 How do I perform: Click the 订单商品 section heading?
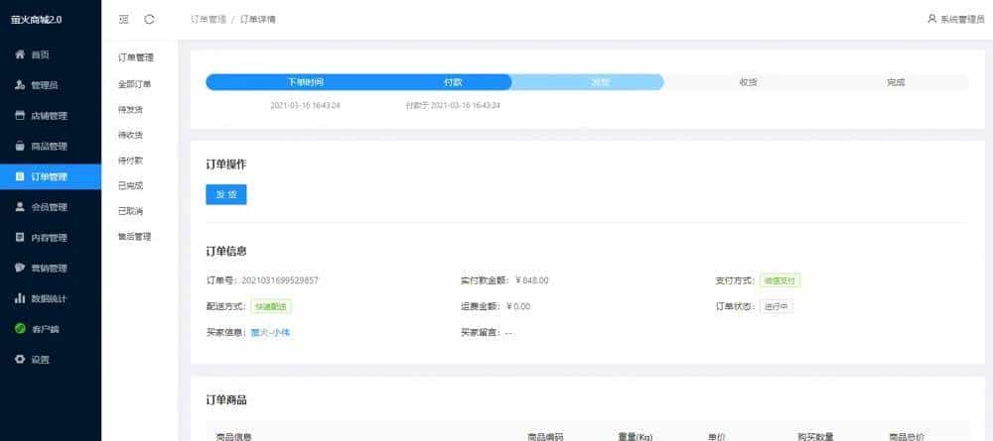point(226,400)
